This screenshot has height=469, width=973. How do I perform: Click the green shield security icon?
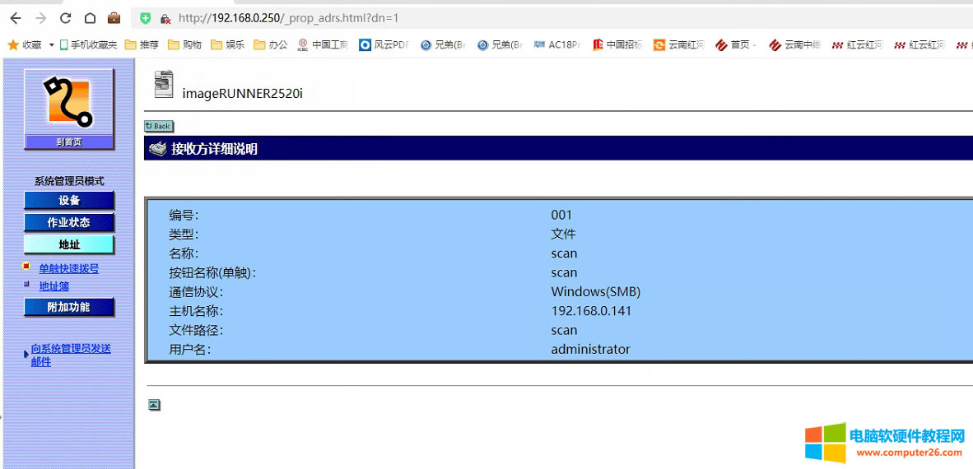coord(145,19)
